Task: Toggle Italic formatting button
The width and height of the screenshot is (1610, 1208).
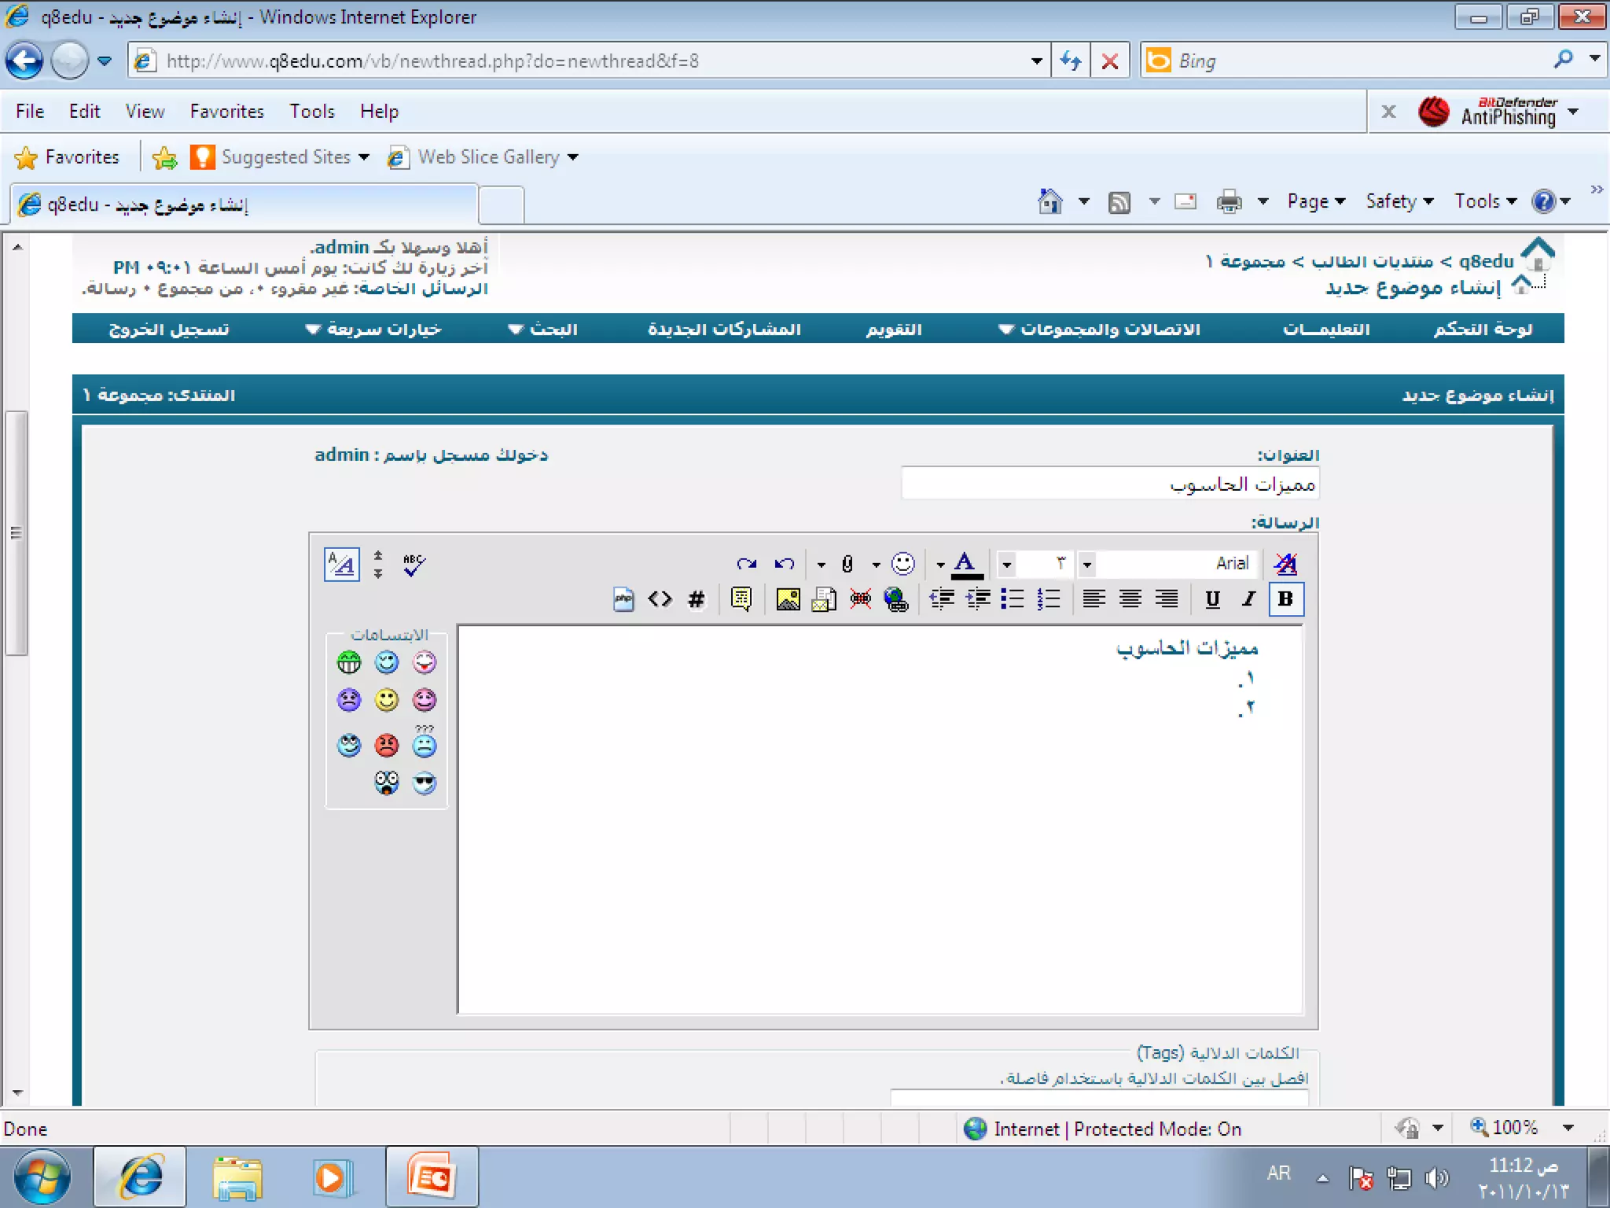Action: (x=1248, y=599)
